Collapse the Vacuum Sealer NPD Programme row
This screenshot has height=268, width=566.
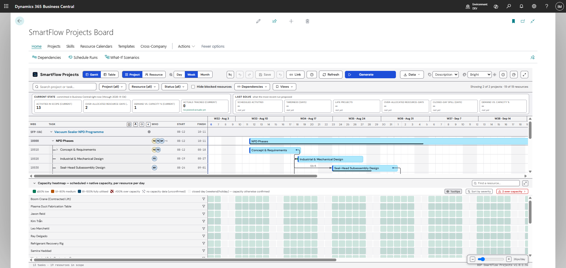tap(51, 132)
